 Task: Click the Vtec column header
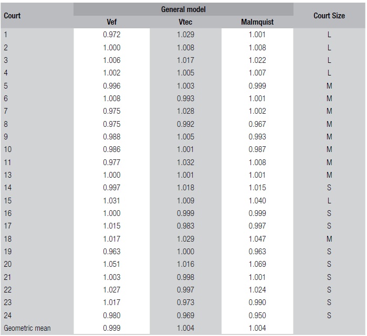tap(185, 22)
